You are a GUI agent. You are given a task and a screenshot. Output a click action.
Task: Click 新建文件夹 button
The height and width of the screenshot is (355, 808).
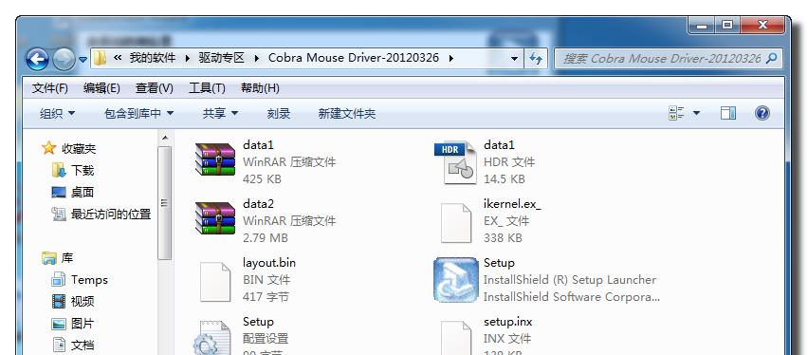pos(347,114)
